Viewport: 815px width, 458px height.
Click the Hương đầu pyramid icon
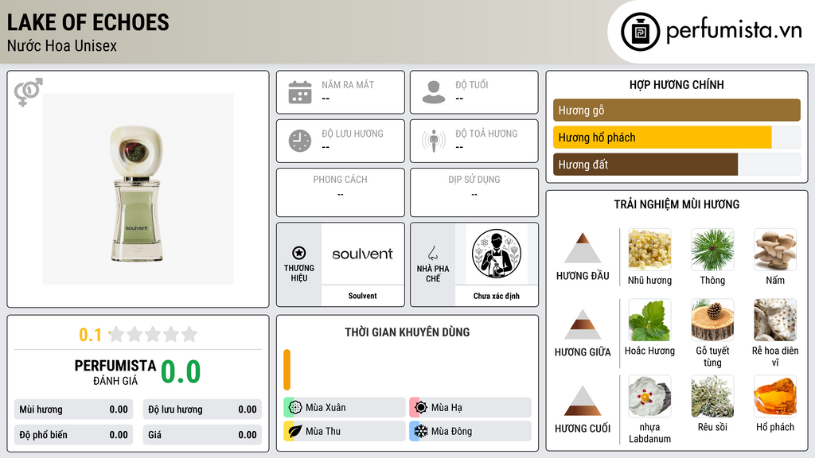point(583,248)
